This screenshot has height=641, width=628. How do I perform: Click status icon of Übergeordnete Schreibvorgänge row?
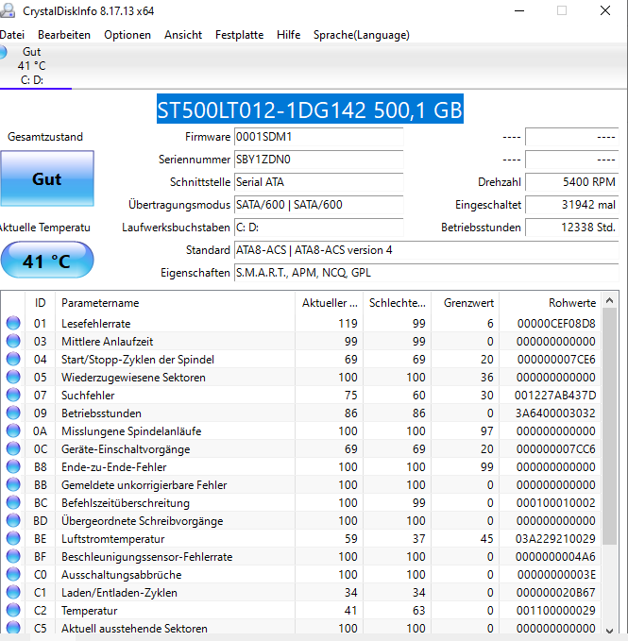click(13, 521)
